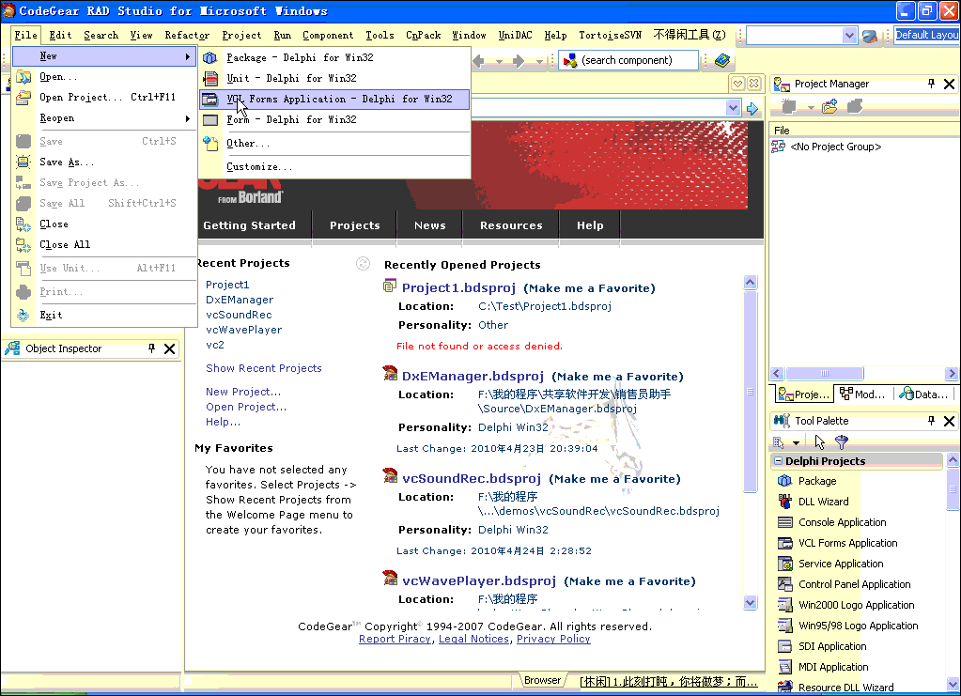The width and height of the screenshot is (961, 696).
Task: Click recently opened projects scrollbar down arrow
Action: 751,602
